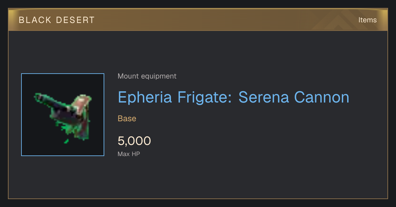The image size is (396, 207).
Task: Click the small green fragment below cannon
Action: (66, 141)
